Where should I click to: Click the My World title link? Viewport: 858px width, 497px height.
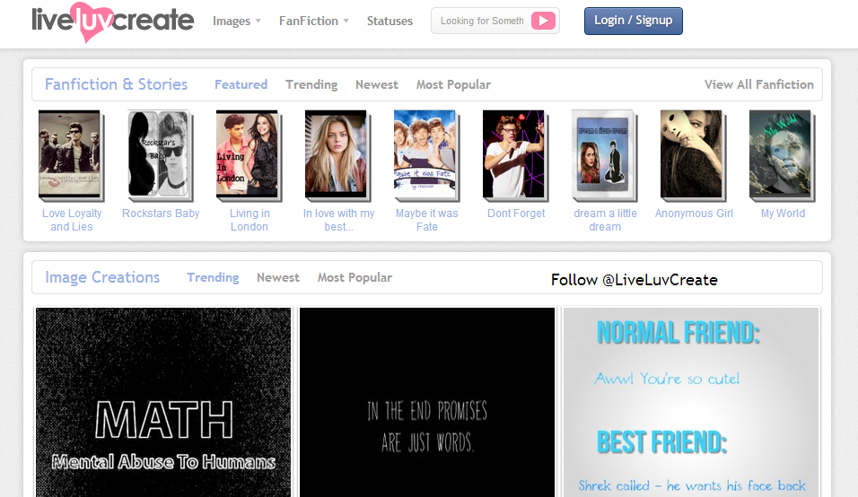(x=783, y=214)
